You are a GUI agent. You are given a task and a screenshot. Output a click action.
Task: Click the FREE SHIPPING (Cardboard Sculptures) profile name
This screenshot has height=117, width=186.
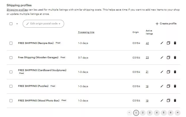tap(42, 70)
